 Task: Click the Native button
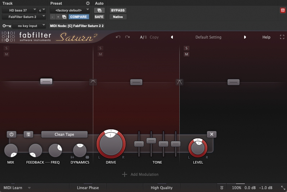pos(118,17)
